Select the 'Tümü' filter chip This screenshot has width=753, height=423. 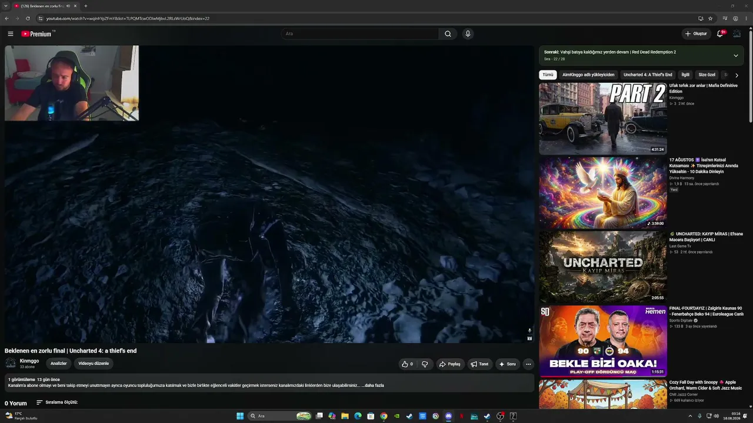pos(548,75)
